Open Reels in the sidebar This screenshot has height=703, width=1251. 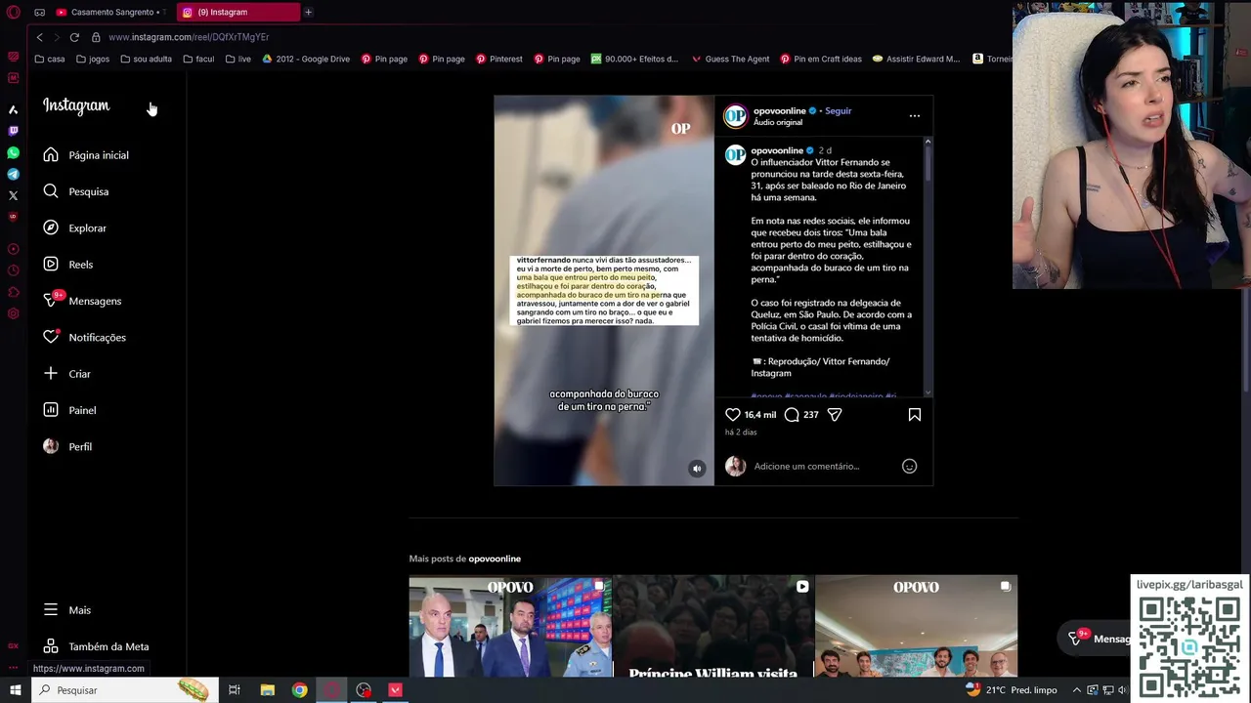pos(67,265)
